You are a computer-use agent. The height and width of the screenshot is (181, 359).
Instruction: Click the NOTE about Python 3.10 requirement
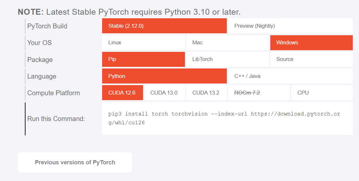point(129,12)
